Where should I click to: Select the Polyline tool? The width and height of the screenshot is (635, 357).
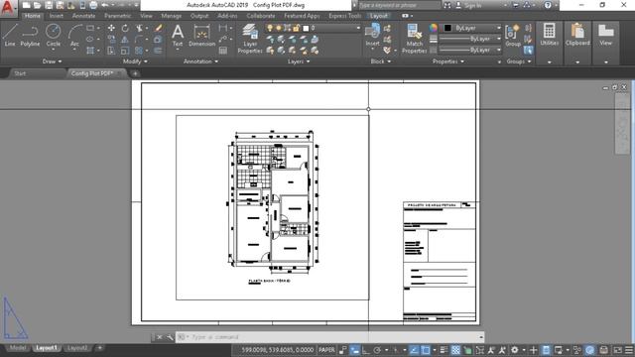(30, 35)
